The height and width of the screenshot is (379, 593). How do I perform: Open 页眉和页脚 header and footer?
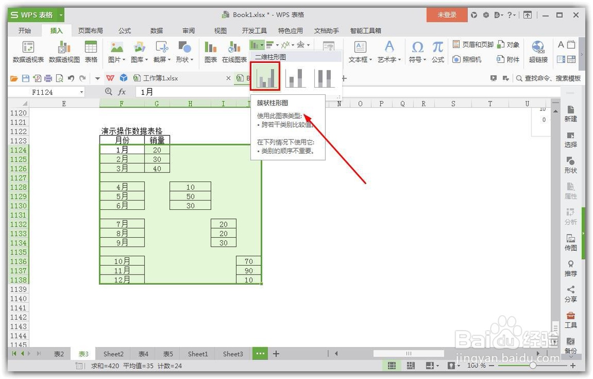(x=473, y=44)
